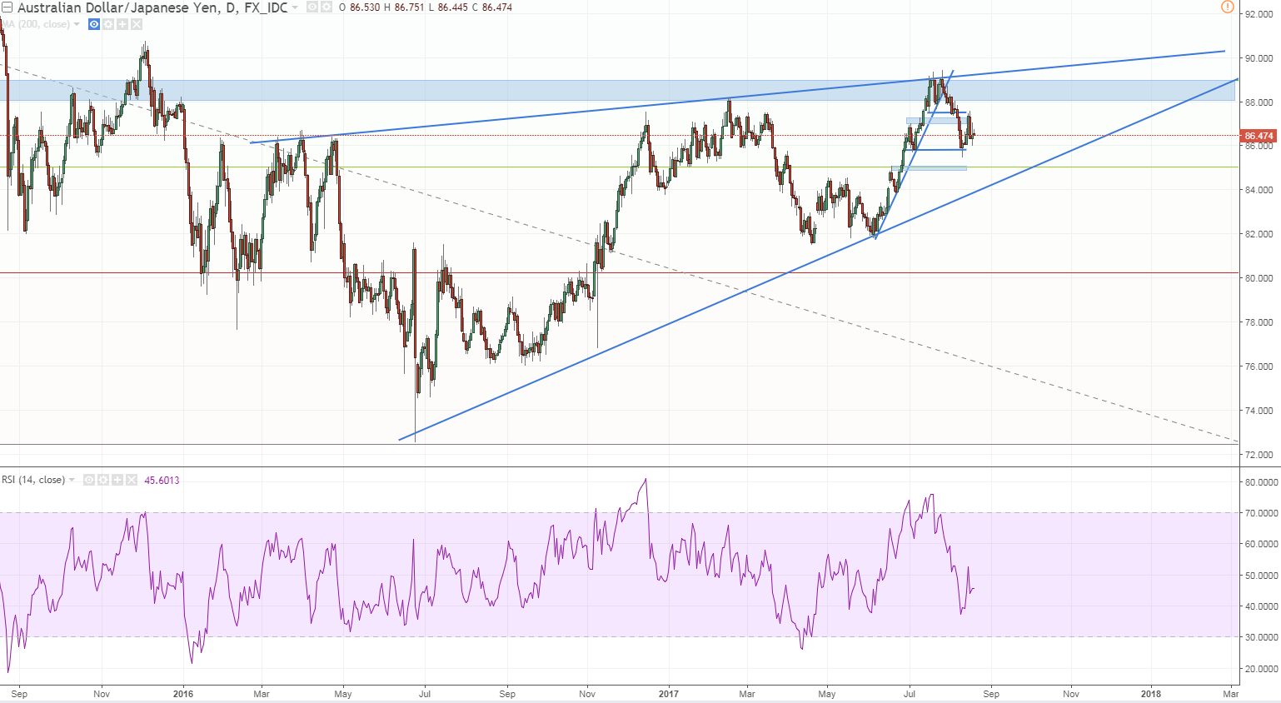1281x703 pixels.
Task: Remove the MA 200 indicator with the X
Action: 137,24
